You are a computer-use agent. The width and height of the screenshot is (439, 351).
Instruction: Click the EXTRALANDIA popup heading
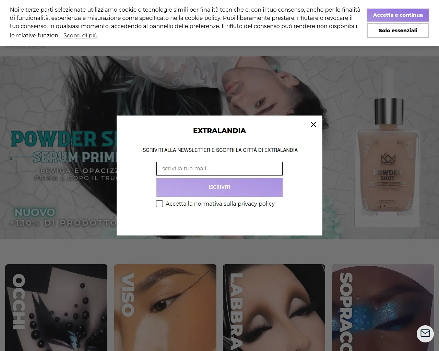pos(219,131)
